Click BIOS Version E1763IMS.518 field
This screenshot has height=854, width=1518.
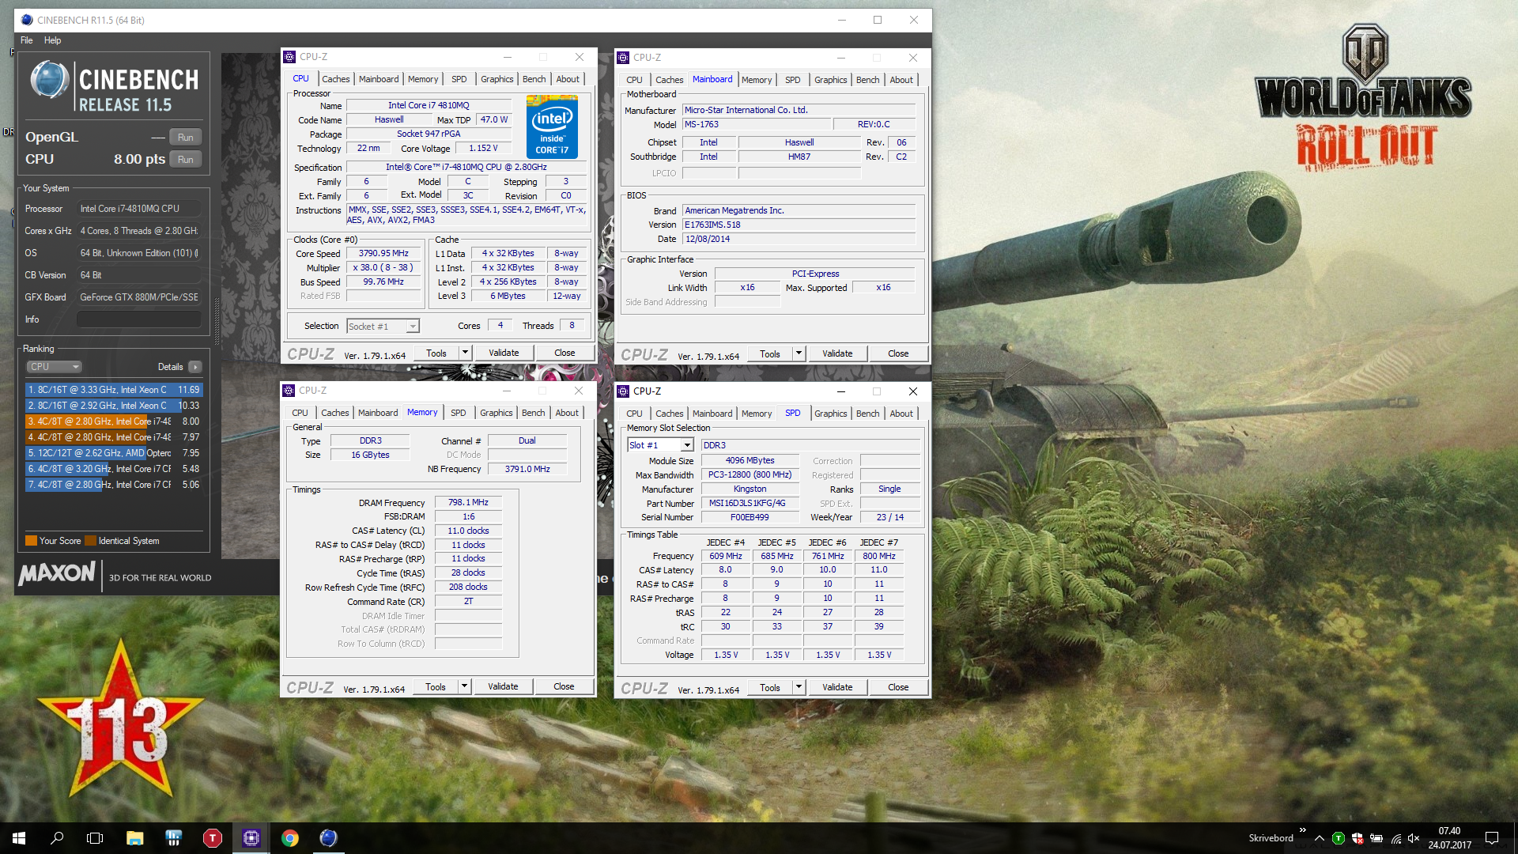click(799, 225)
